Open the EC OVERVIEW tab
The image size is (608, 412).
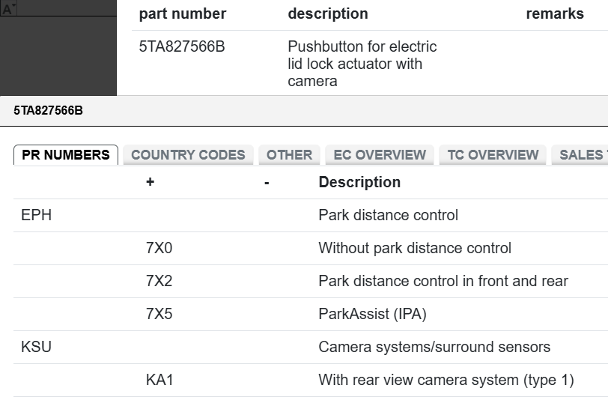380,155
